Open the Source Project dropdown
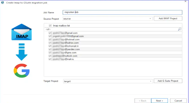This screenshot has height=103, width=189. 150,19
